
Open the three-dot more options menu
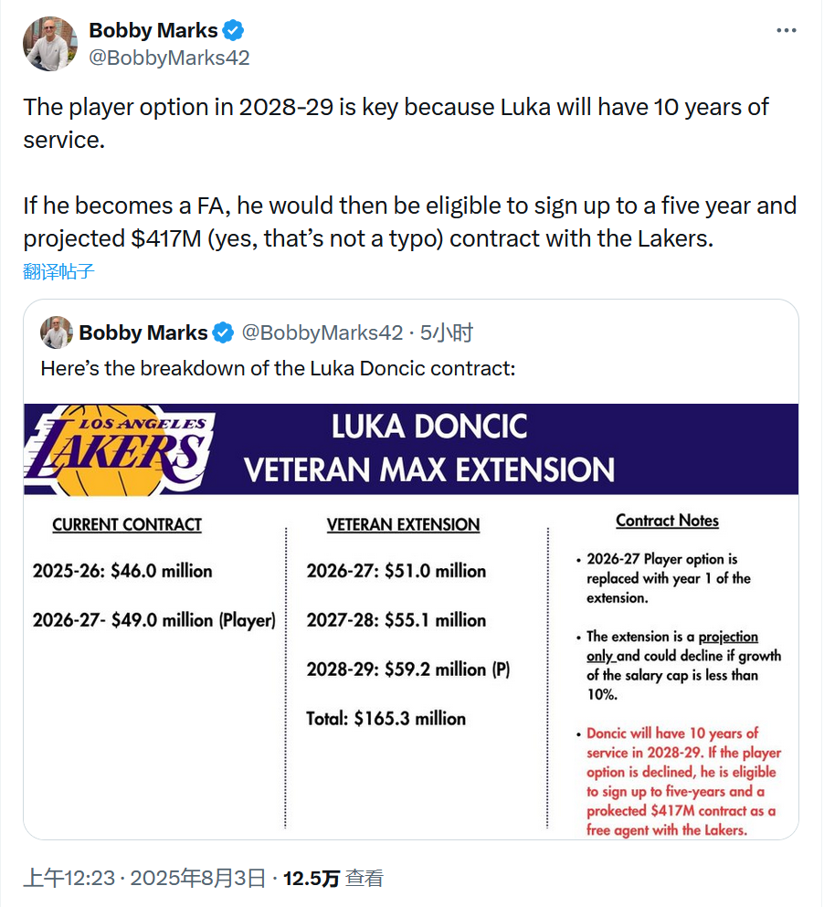click(786, 31)
